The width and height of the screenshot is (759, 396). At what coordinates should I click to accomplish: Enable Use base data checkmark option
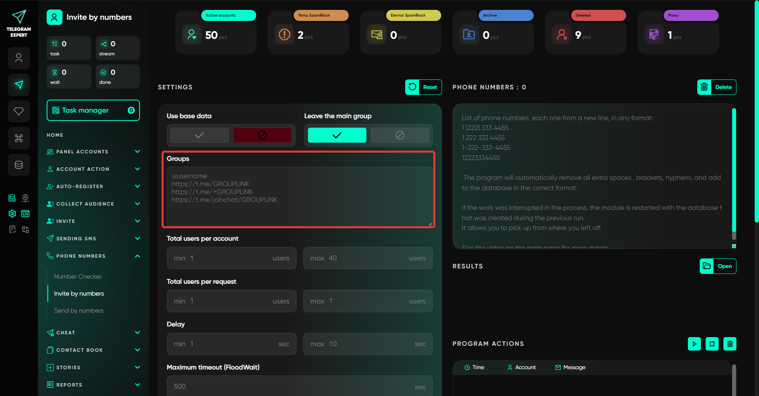[x=200, y=135]
